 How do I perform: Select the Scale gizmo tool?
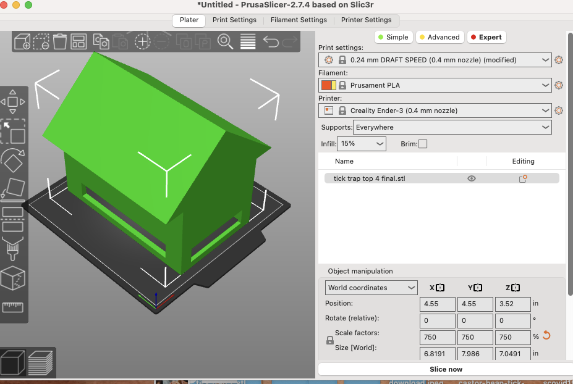click(13, 131)
